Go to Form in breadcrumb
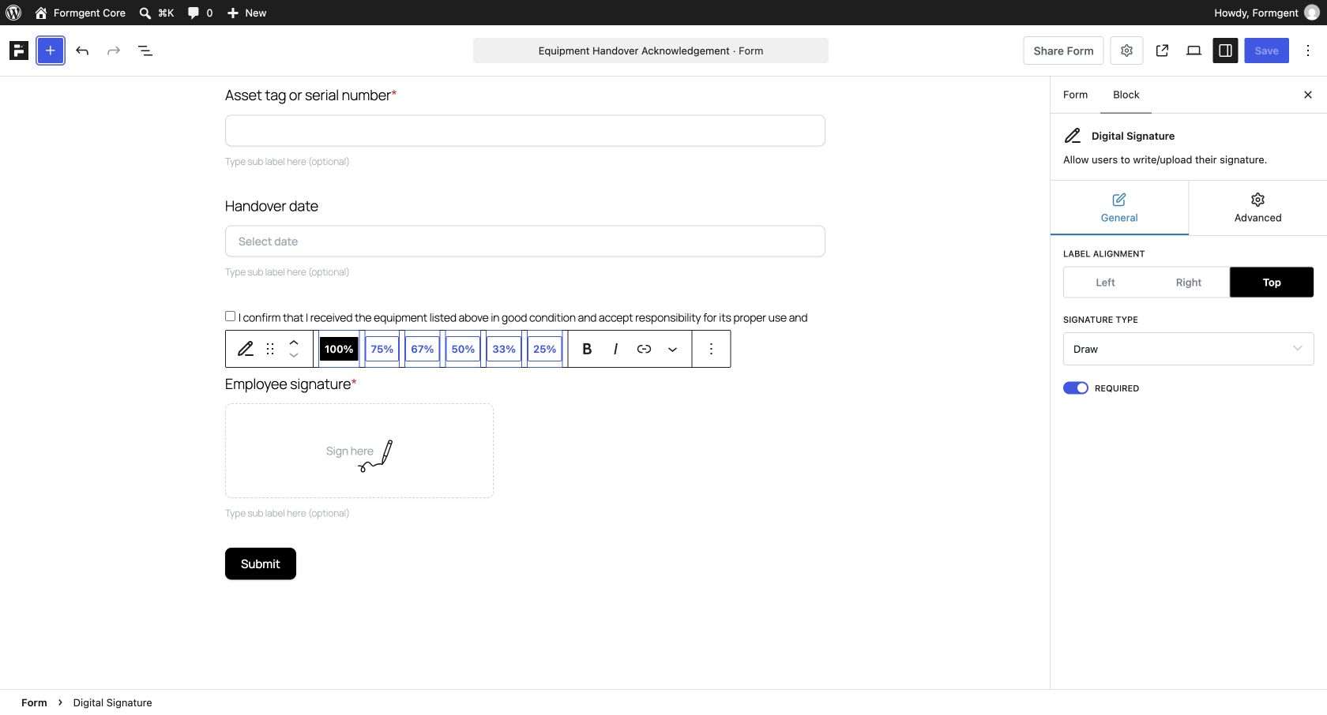This screenshot has height=715, width=1327. pyautogui.click(x=34, y=702)
